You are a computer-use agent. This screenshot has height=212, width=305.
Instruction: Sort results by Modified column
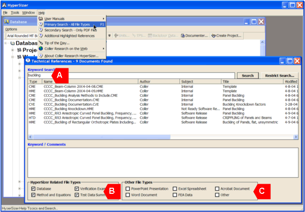click(291, 81)
